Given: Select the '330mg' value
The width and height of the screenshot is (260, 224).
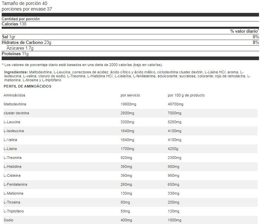Looking at the screenshot, I should [173, 193].
